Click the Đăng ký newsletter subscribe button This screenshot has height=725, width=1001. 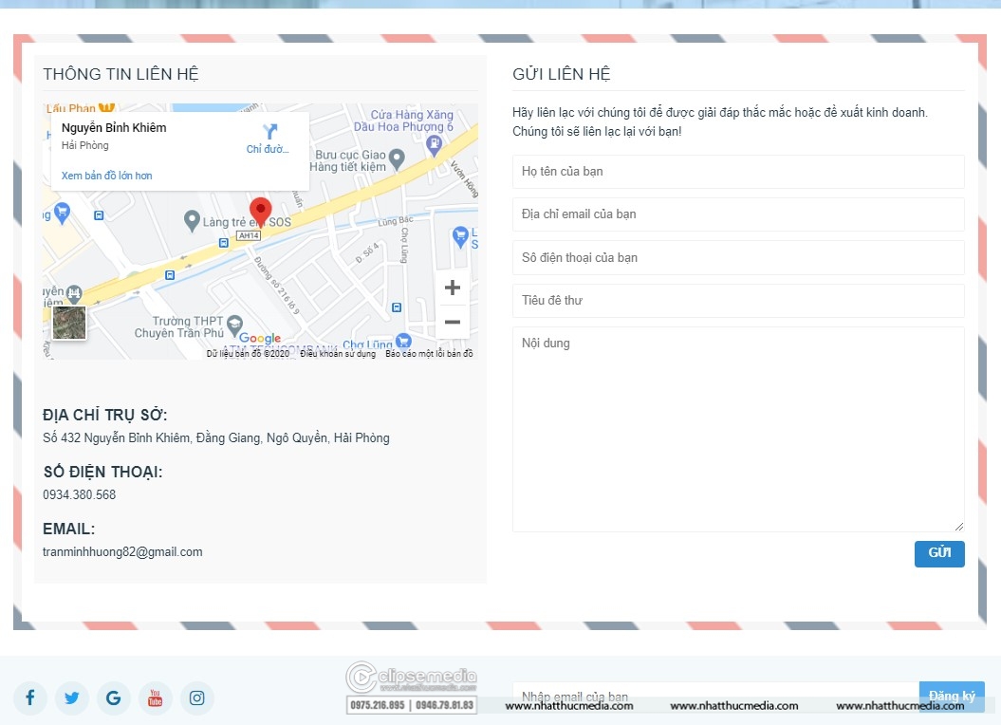click(x=952, y=696)
